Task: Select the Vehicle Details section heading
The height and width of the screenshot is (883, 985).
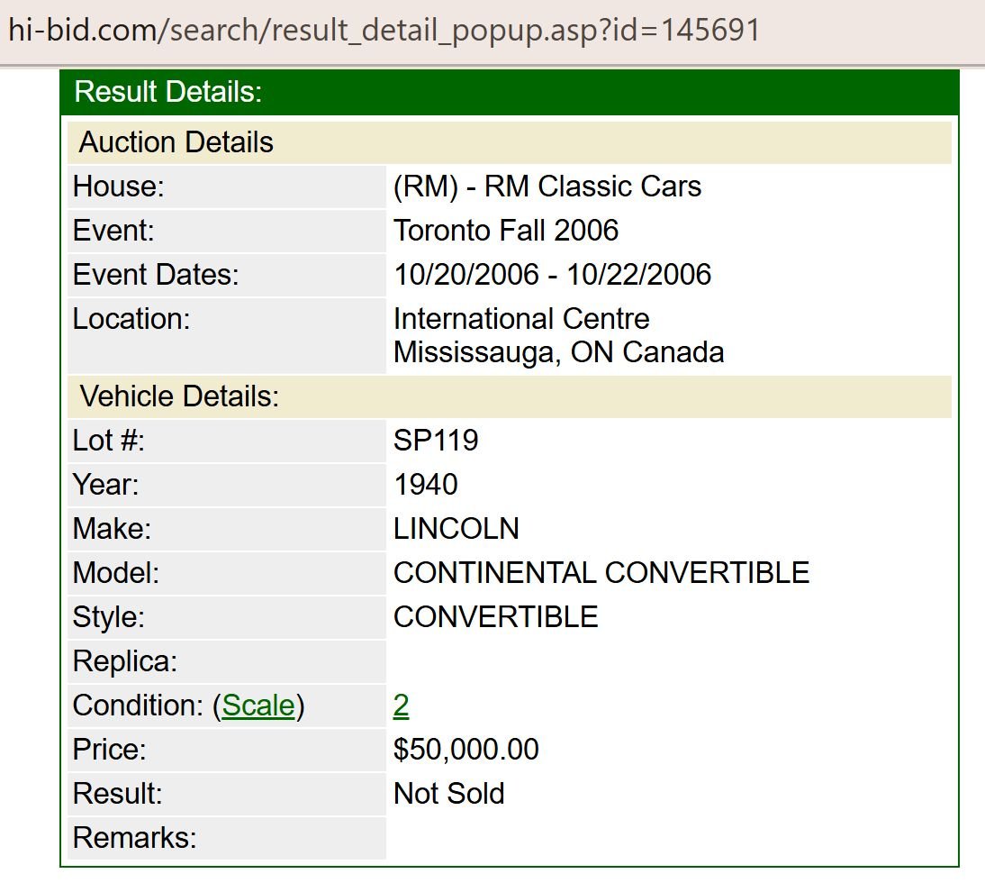Action: [180, 396]
